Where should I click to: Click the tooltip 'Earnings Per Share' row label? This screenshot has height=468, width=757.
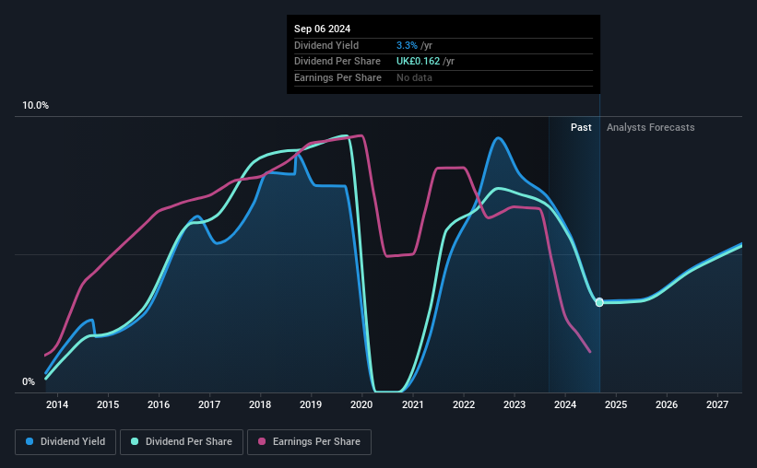pyautogui.click(x=337, y=77)
